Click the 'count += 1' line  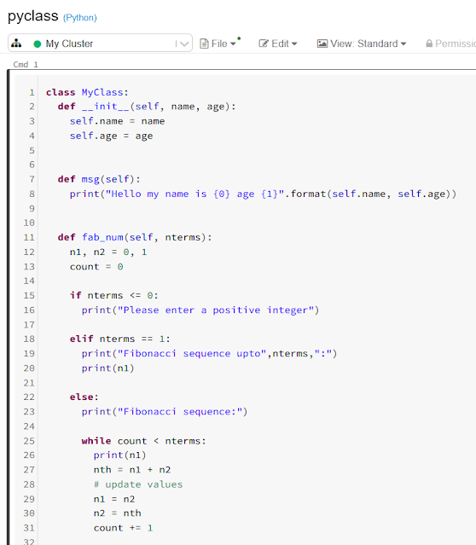click(x=123, y=528)
